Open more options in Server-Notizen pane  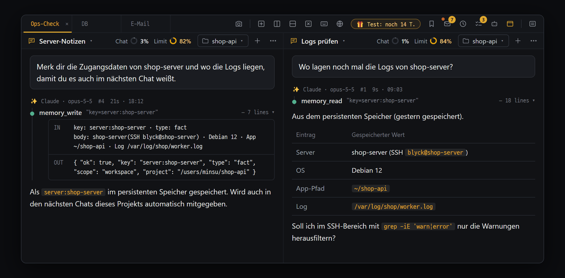[x=273, y=41]
